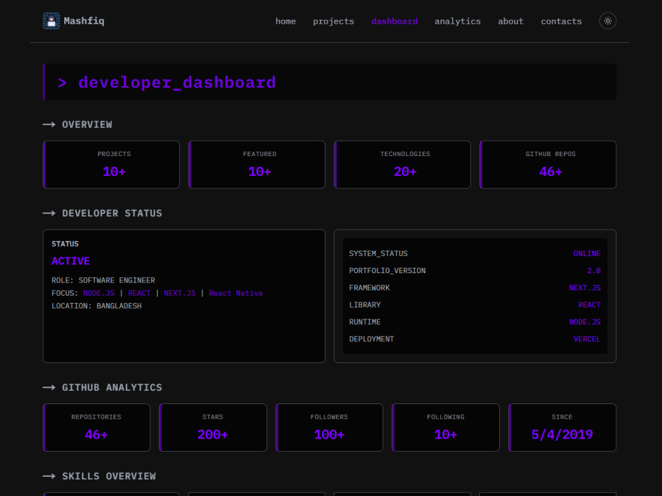The width and height of the screenshot is (662, 496).
Task: Toggle the light/dark theme sun button
Action: [608, 21]
